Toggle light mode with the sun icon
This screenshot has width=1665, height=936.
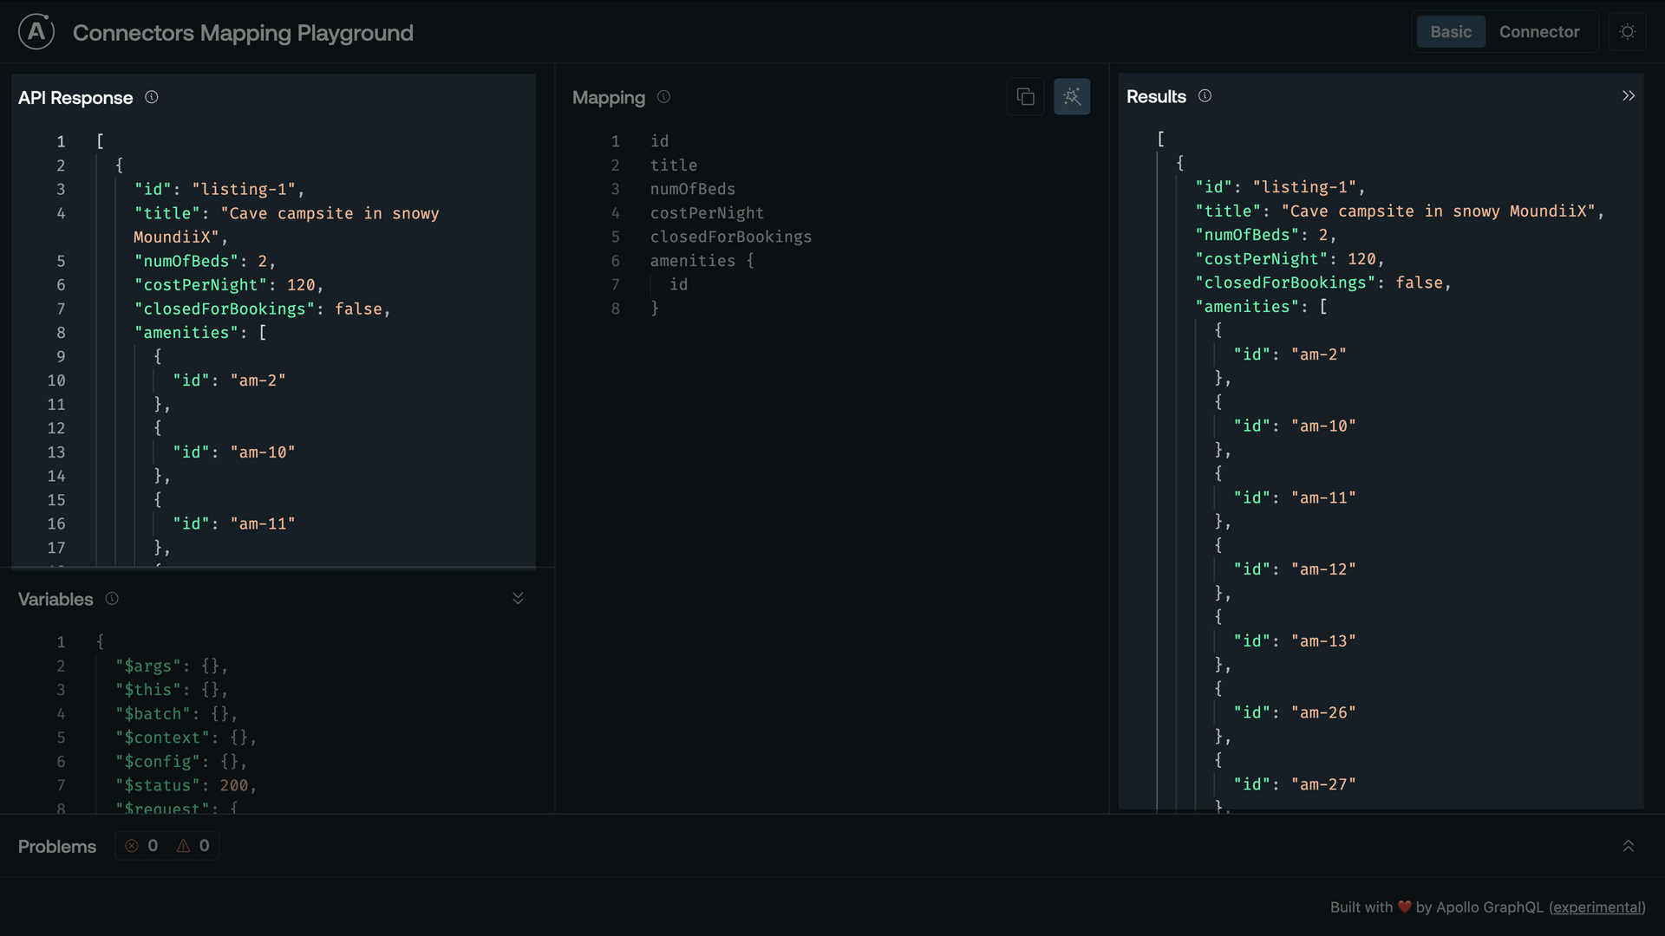pyautogui.click(x=1628, y=31)
